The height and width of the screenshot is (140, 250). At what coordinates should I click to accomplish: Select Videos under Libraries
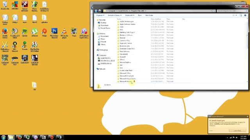(102, 44)
